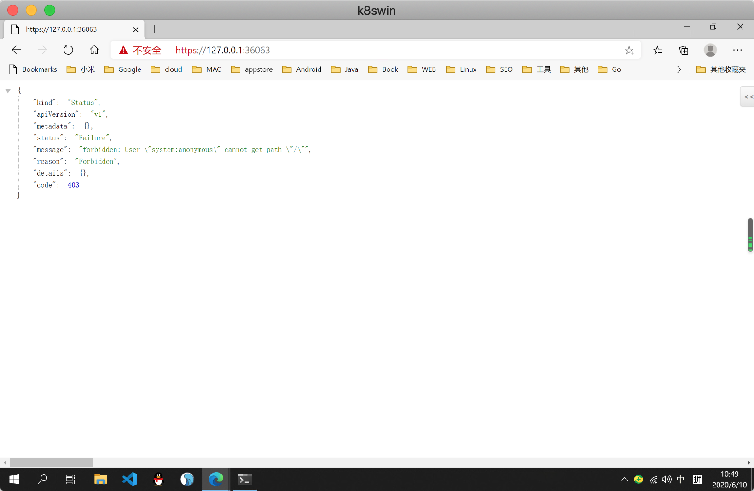The height and width of the screenshot is (491, 754).
Task: Click the 403 code value
Action: coord(74,185)
